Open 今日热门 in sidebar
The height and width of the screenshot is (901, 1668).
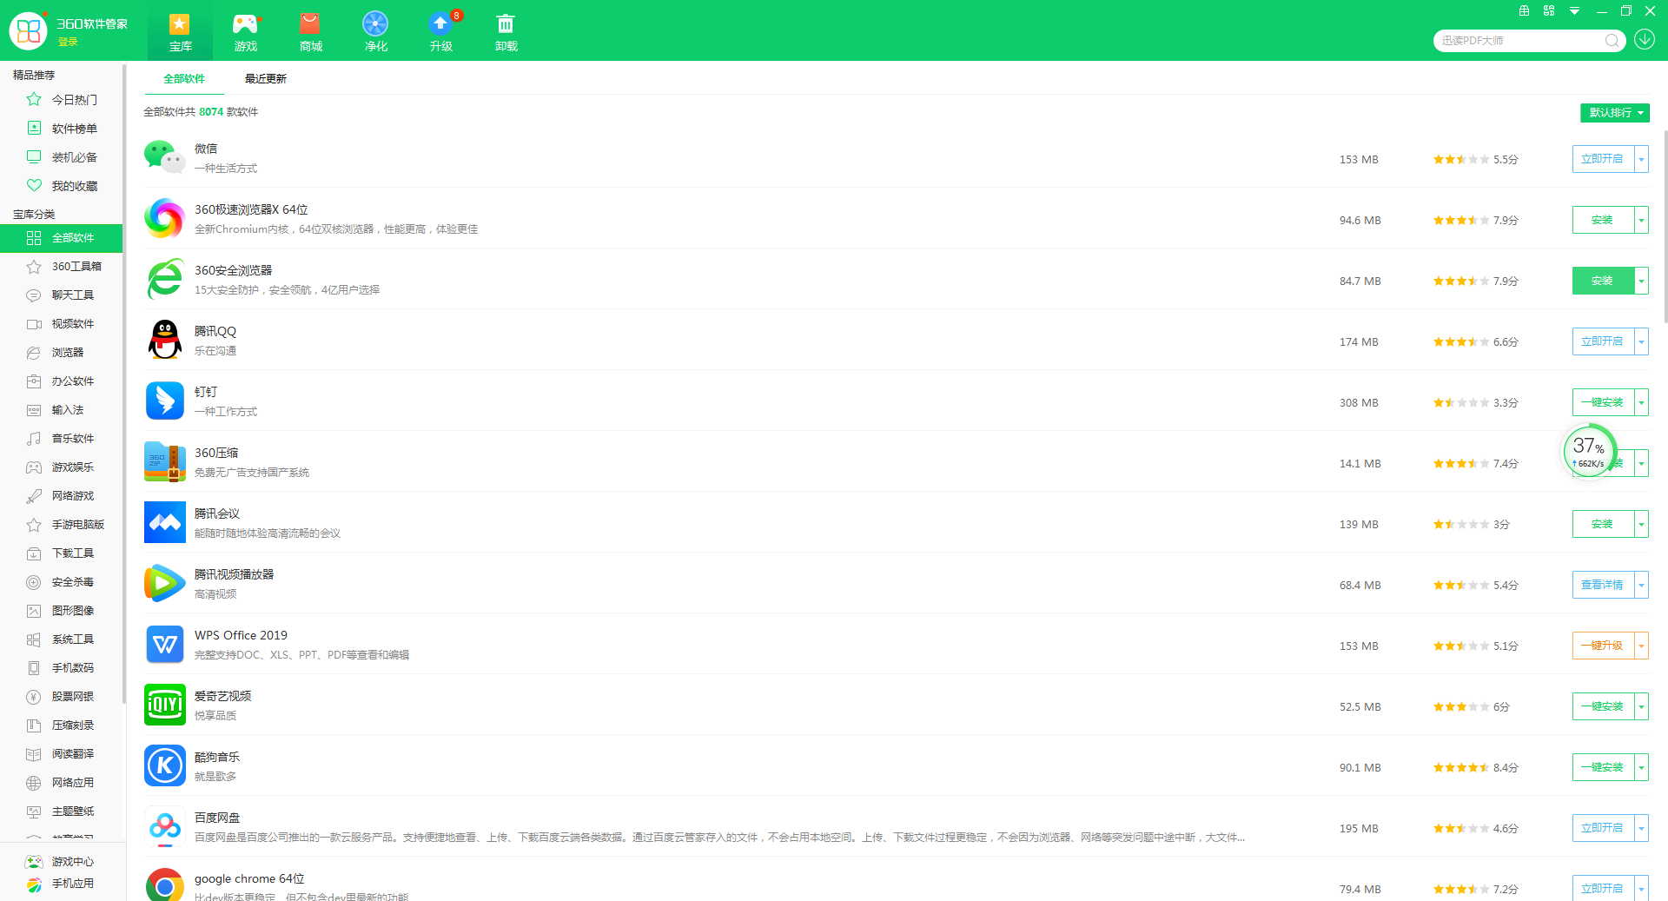pyautogui.click(x=61, y=100)
